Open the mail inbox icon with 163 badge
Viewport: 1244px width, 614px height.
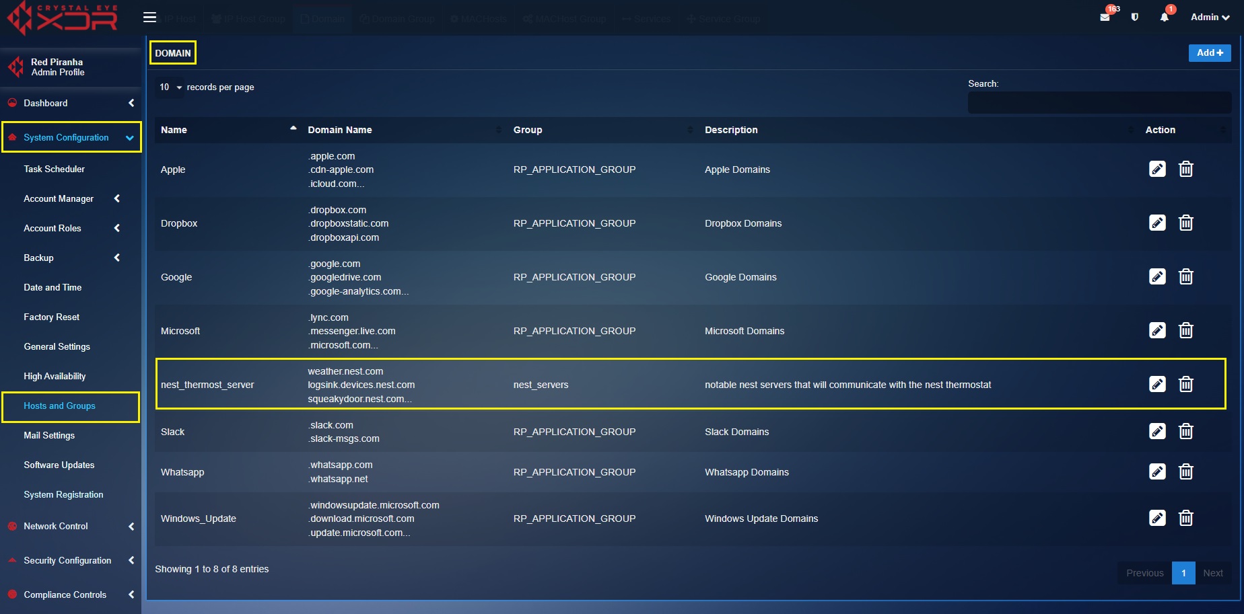click(x=1105, y=17)
